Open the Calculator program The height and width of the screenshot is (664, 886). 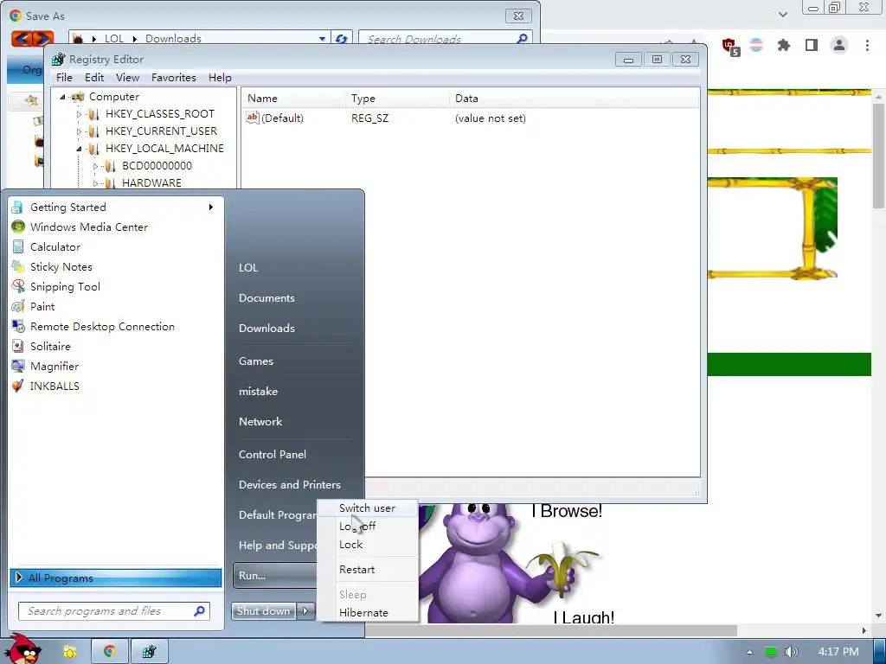click(115, 246)
